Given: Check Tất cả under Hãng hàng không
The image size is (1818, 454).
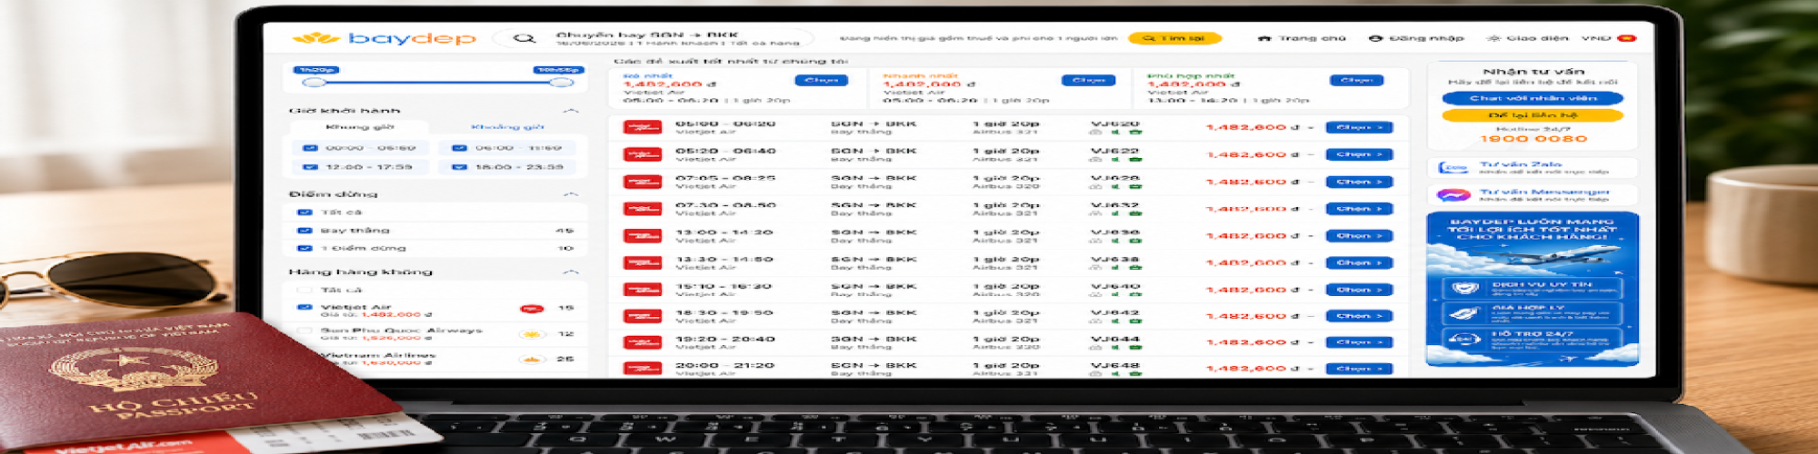Looking at the screenshot, I should [x=305, y=291].
